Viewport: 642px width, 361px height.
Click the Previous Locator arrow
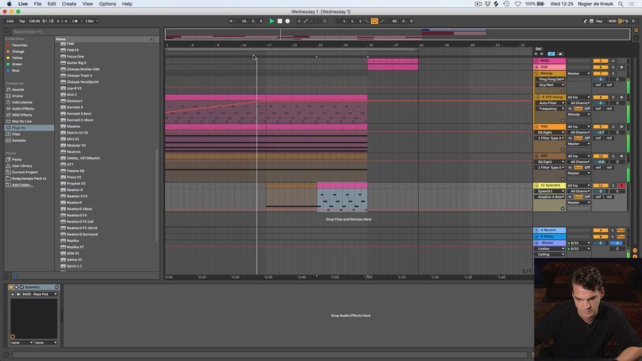[x=536, y=53]
